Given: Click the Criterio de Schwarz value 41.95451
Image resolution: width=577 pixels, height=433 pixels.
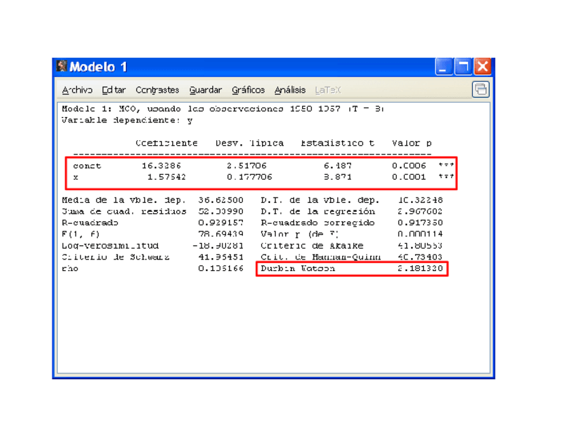Looking at the screenshot, I should point(220,257).
